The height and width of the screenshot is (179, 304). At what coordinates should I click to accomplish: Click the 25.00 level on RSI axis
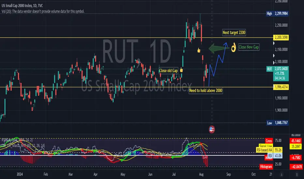[x=278, y=164]
